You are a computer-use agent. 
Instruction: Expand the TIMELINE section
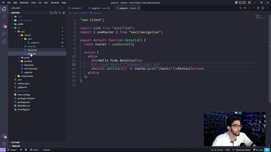point(37,146)
